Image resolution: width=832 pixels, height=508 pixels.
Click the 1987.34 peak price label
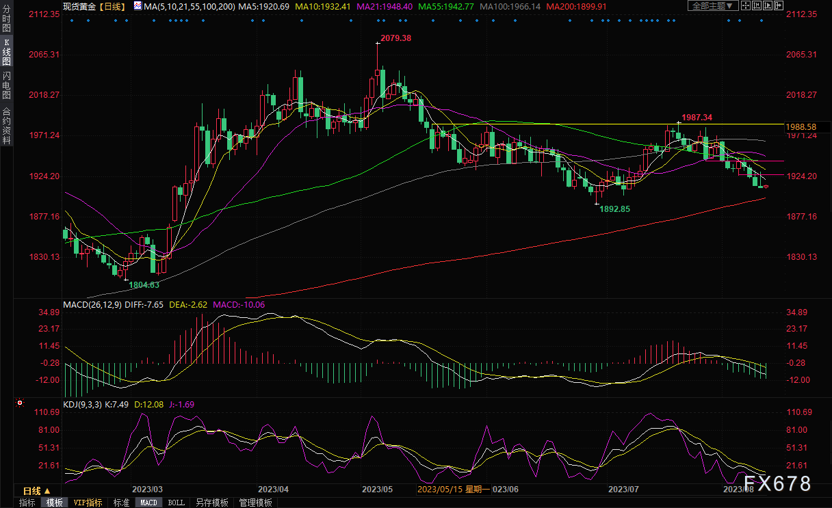point(697,118)
